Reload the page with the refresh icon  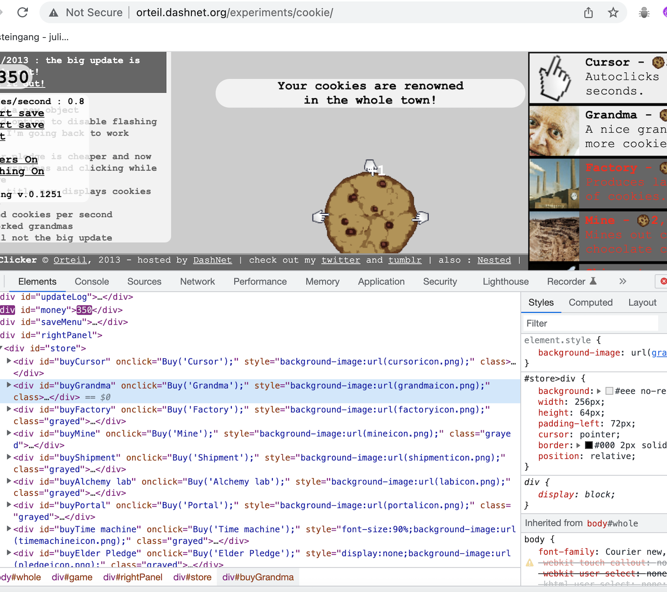click(23, 13)
